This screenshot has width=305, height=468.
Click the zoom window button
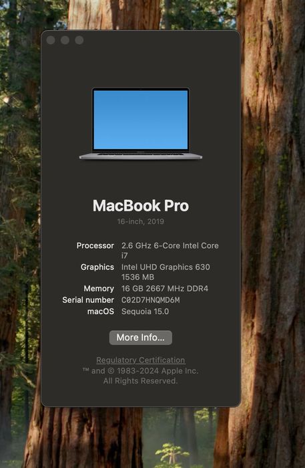click(79, 40)
